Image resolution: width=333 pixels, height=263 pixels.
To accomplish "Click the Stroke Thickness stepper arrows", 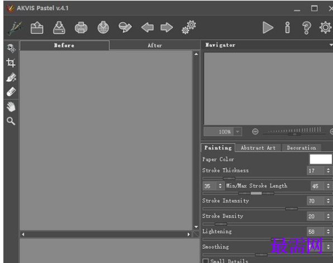I will tap(329, 171).
